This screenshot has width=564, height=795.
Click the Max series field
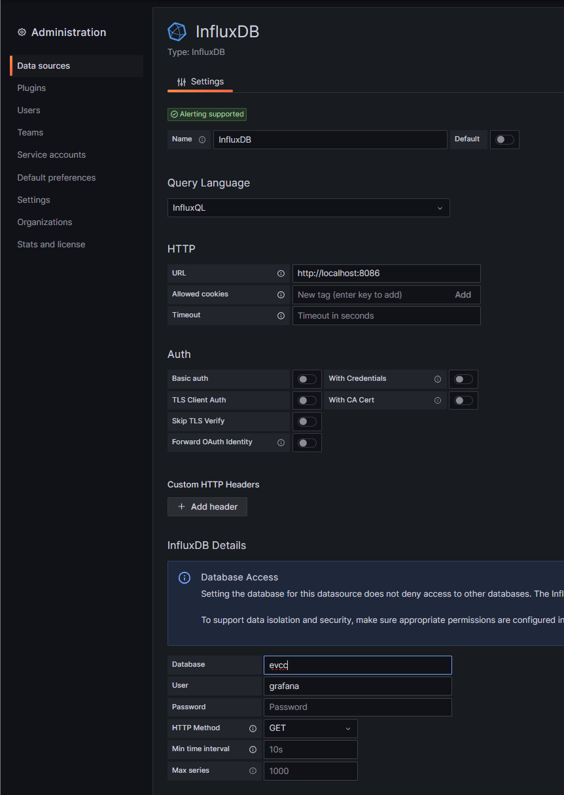coord(311,771)
